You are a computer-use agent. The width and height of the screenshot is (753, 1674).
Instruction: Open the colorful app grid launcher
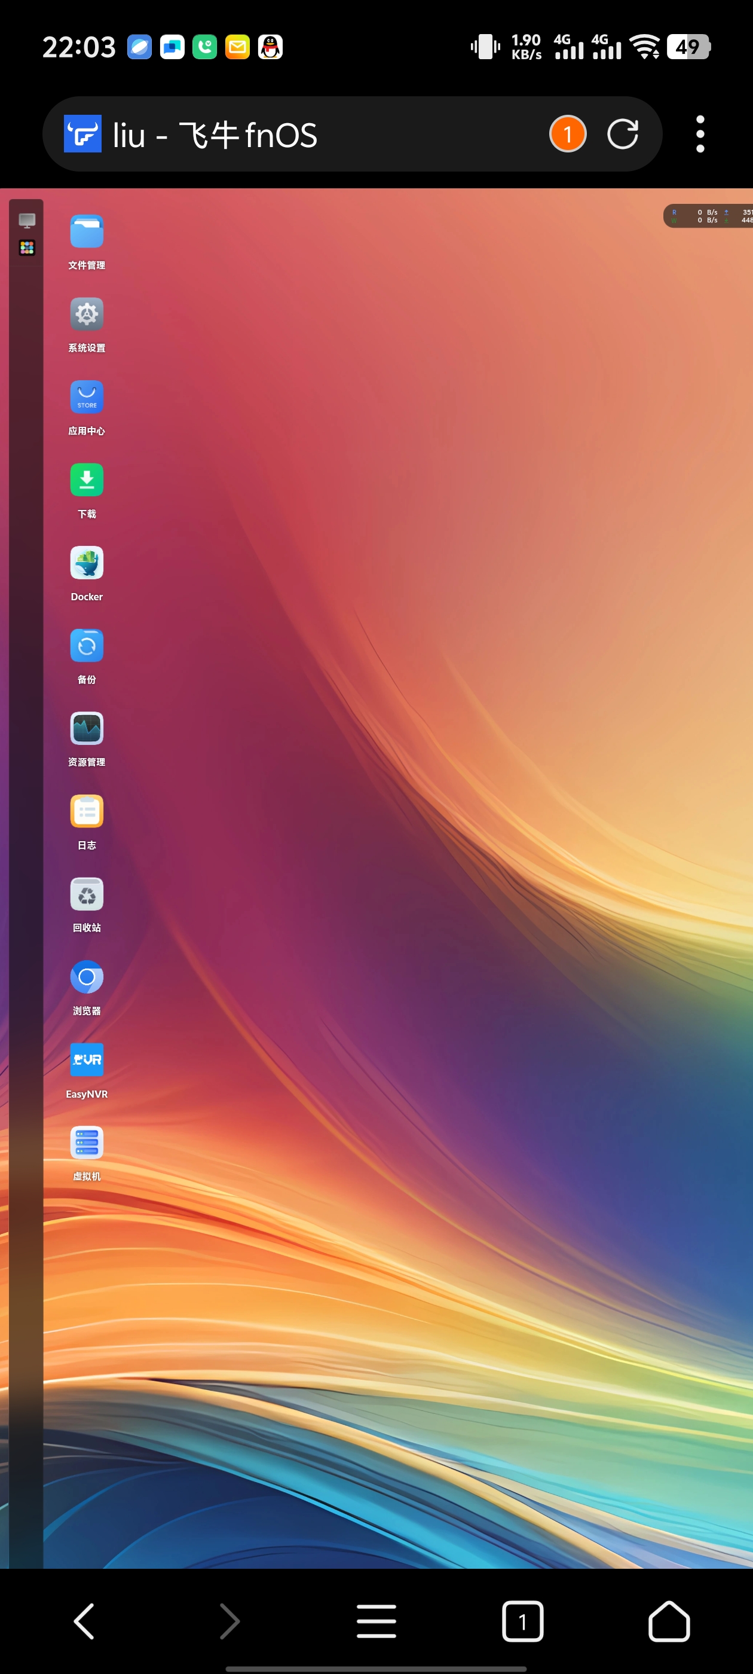27,248
